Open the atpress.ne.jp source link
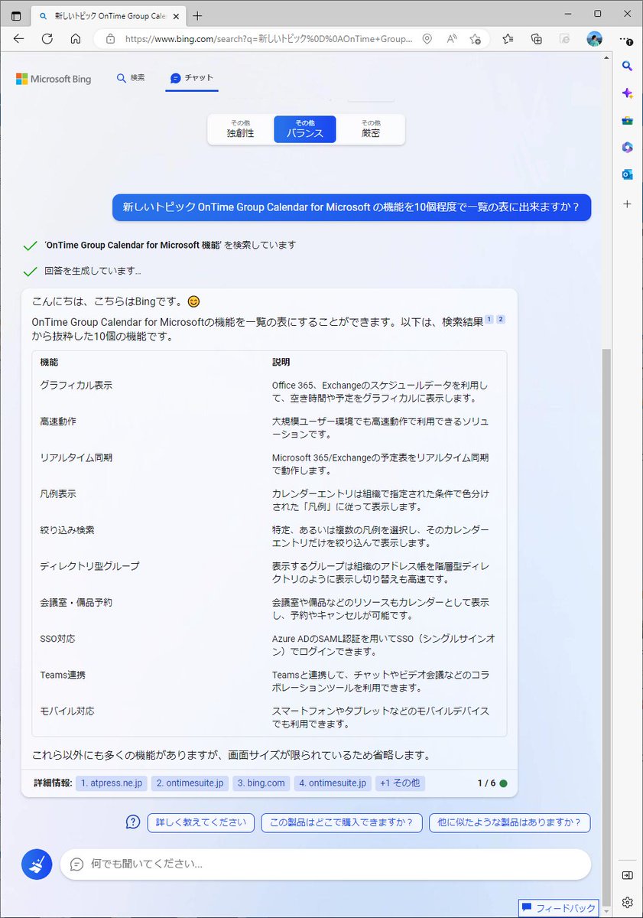 (112, 783)
